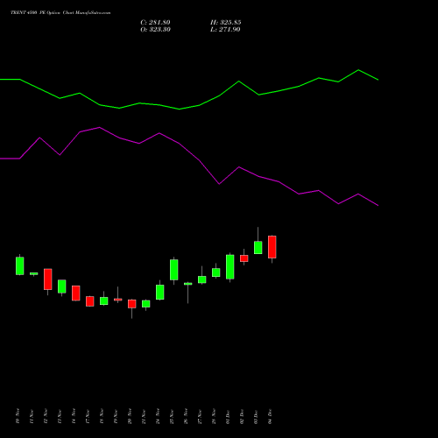Click the purple lower line of the chart

pos(189,152)
